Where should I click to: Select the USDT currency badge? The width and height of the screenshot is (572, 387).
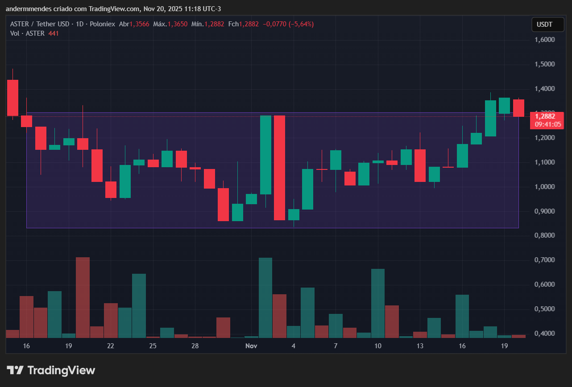point(548,25)
